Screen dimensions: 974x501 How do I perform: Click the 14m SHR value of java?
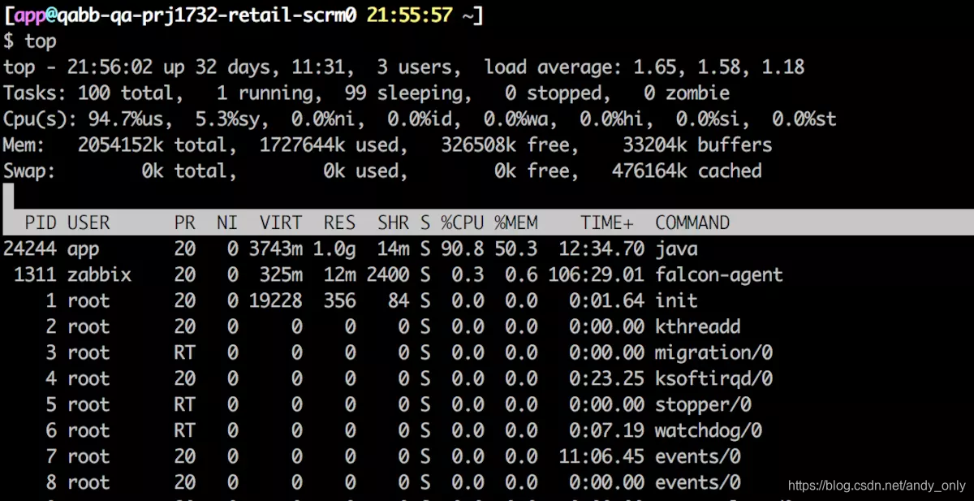[393, 248]
